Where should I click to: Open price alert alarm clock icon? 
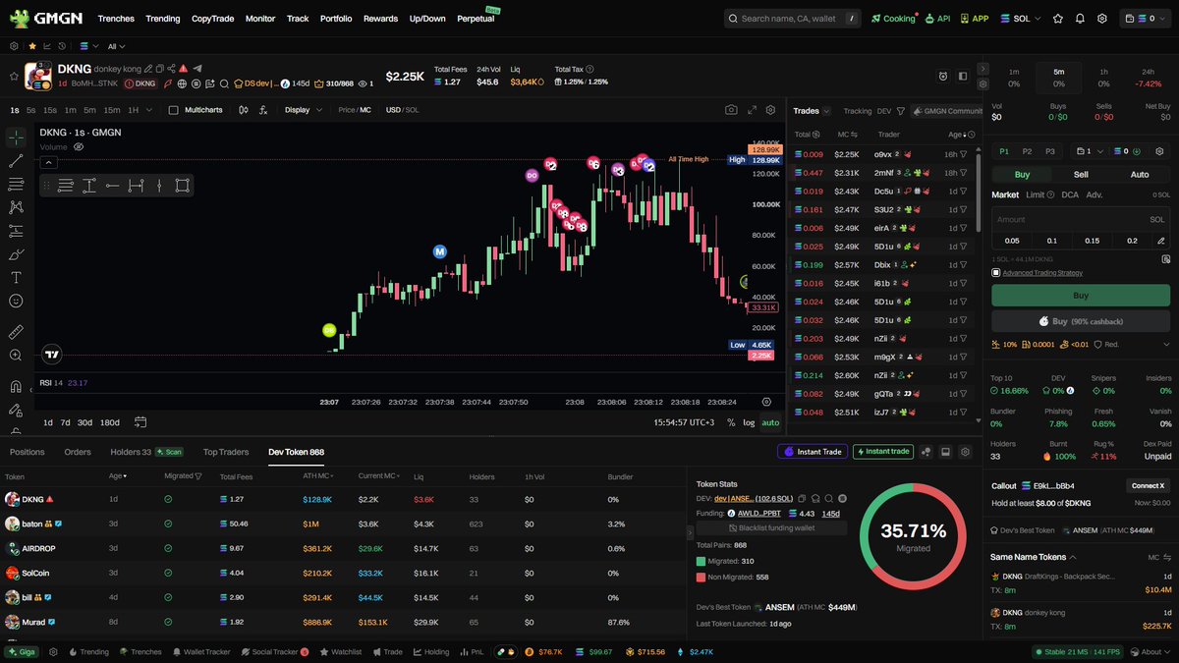[943, 76]
